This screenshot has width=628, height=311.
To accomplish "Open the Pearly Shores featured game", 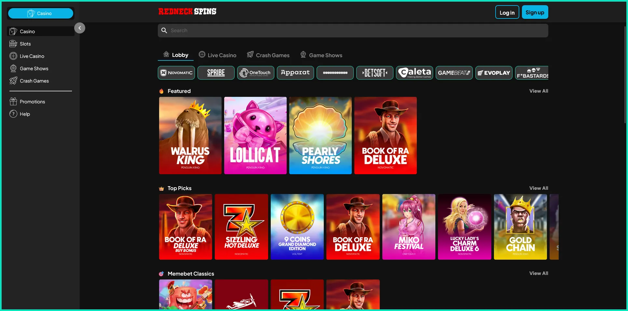I will point(321,136).
